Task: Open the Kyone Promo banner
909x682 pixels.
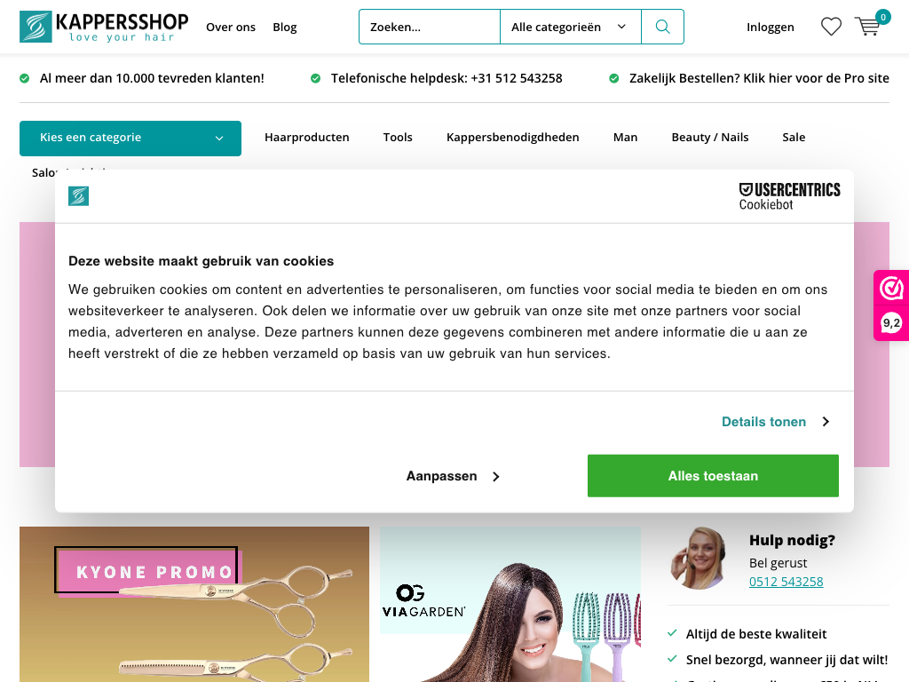Action: pos(194,604)
